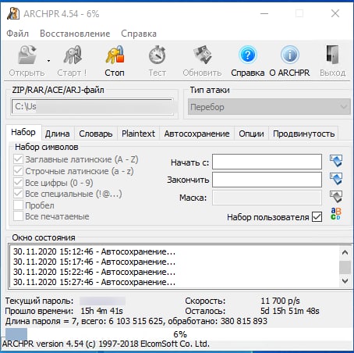Select the 15:27:46 Автосохранение log line
The width and height of the screenshot is (354, 353).
(94, 282)
